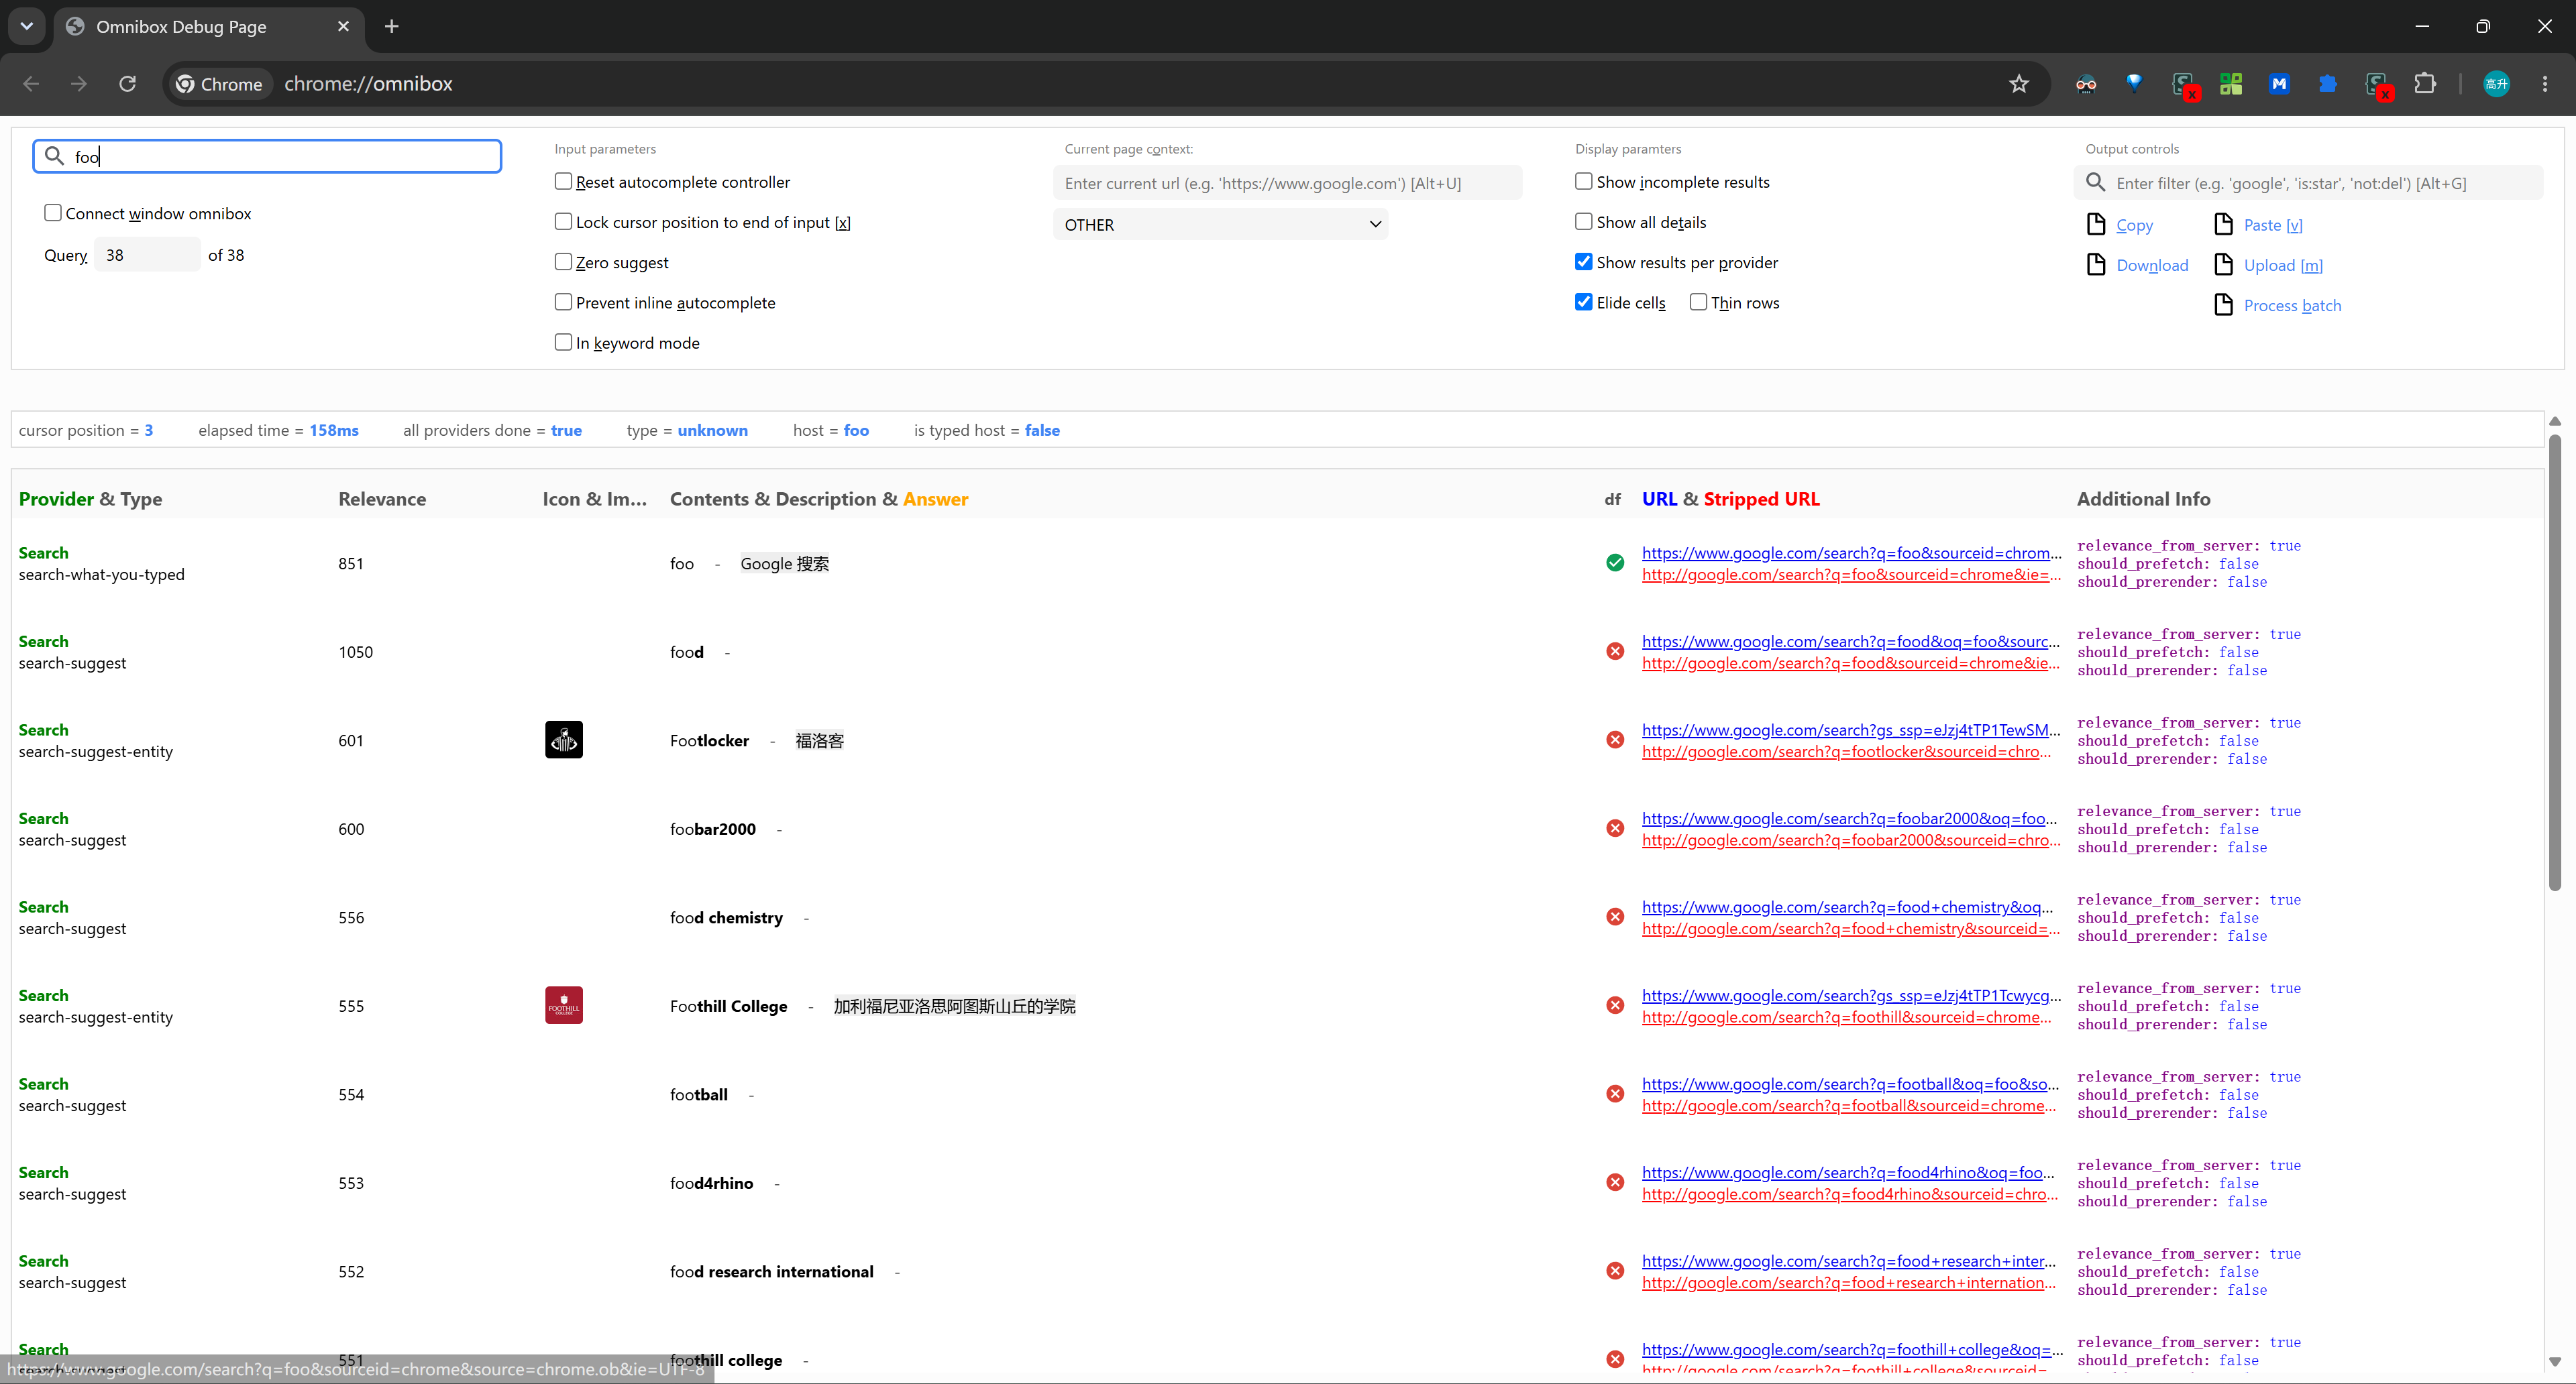Open the new tab plus button
This screenshot has width=2576, height=1384.
click(x=392, y=27)
